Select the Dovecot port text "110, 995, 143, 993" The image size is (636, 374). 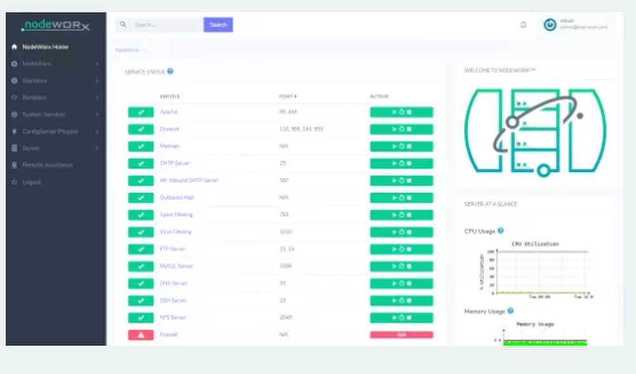pyautogui.click(x=301, y=129)
